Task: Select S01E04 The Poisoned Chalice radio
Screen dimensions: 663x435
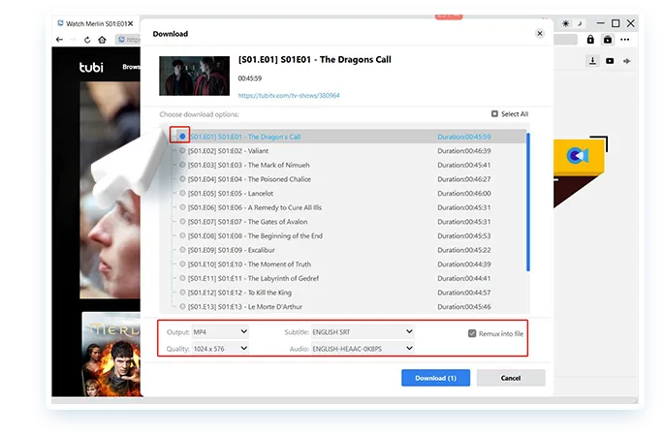Action: pyautogui.click(x=182, y=179)
